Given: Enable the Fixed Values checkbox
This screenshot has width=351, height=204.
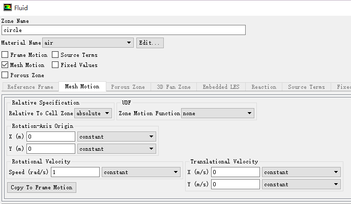Looking at the screenshot, I should 55,65.
